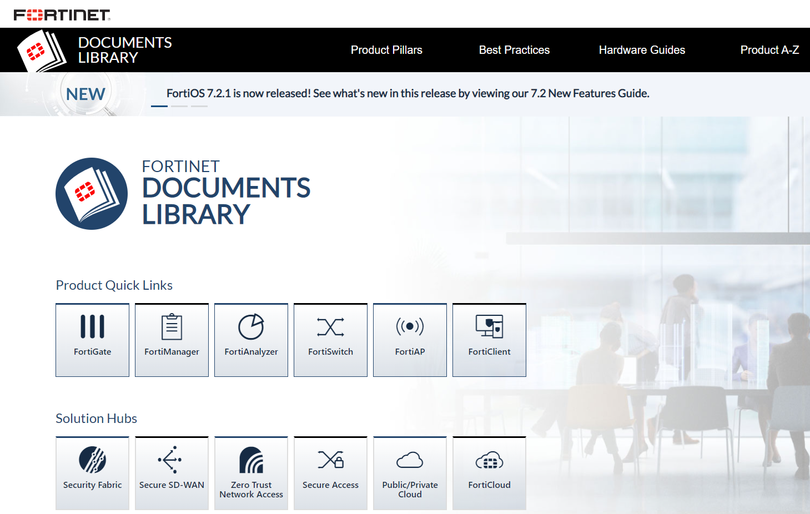Select the third announcement slide indicator

[199, 106]
